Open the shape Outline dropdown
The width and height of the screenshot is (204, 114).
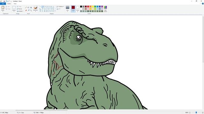point(60,6)
